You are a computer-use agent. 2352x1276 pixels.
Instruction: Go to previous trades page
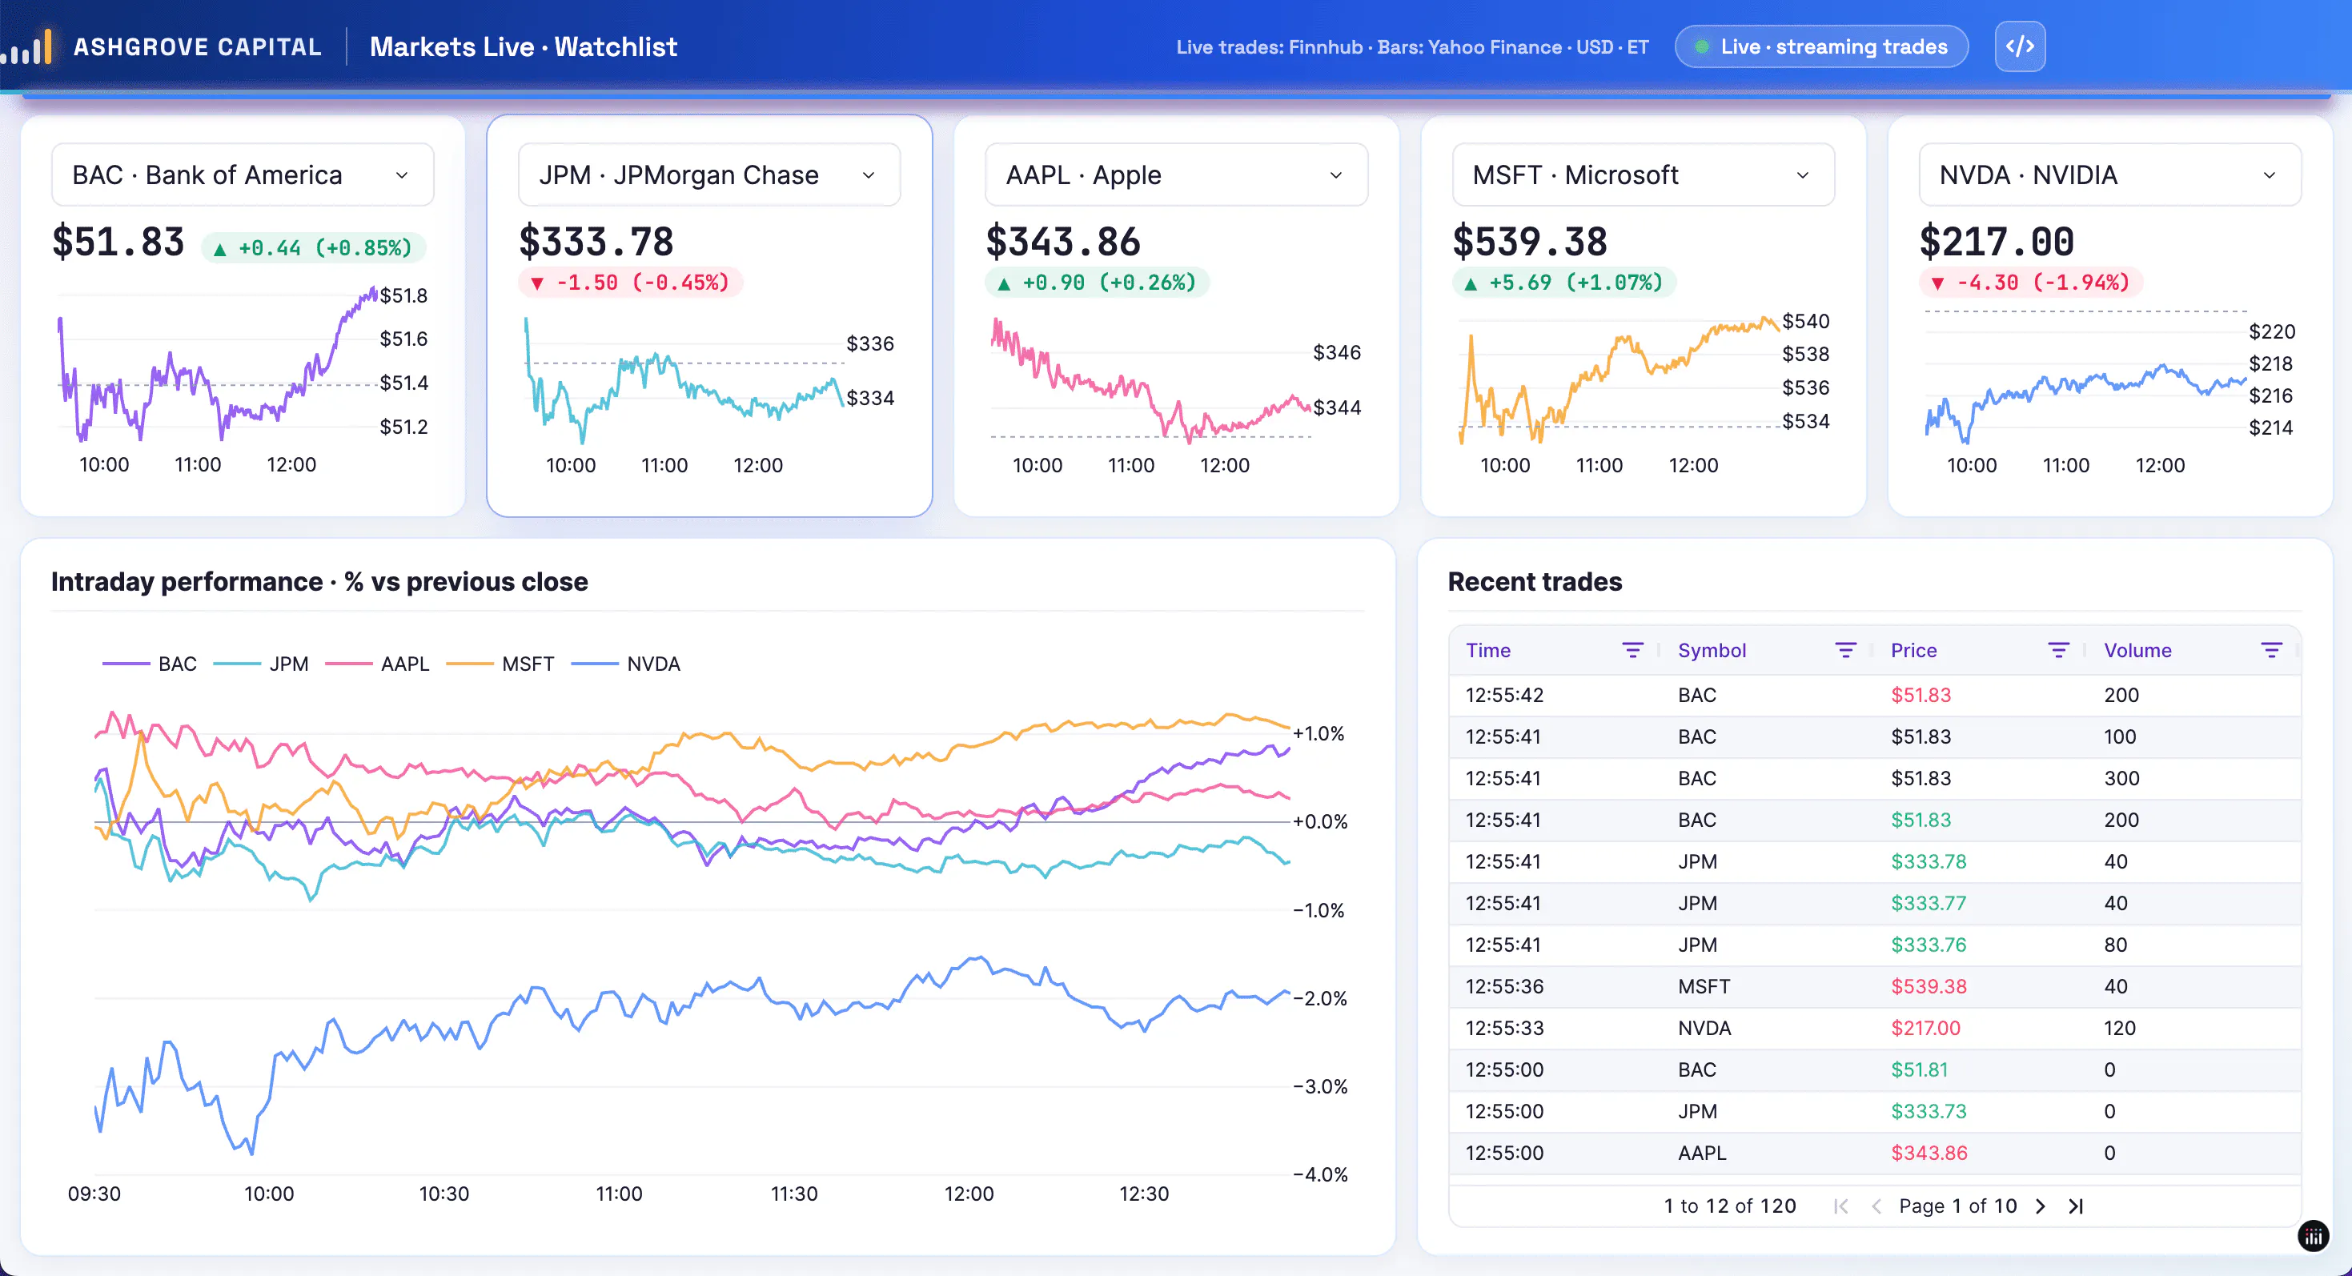click(1876, 1206)
